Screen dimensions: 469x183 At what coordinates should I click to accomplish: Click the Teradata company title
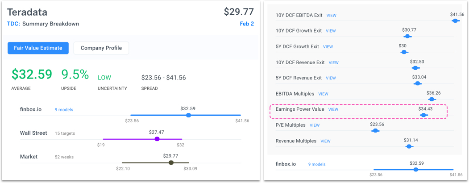click(x=27, y=12)
